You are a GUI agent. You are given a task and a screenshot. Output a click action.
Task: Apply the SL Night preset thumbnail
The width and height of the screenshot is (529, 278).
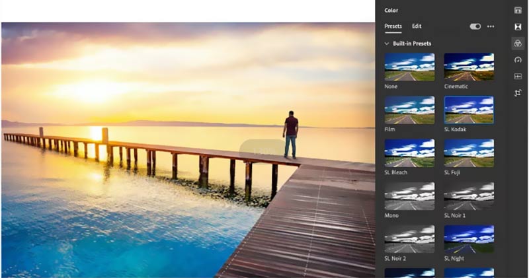point(469,239)
